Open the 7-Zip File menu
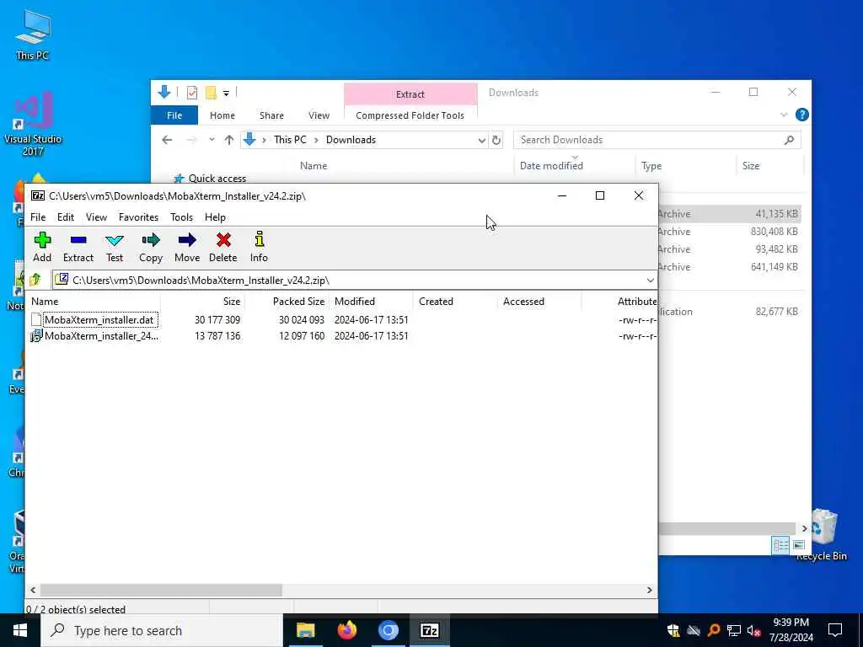The image size is (863, 647). (x=38, y=217)
